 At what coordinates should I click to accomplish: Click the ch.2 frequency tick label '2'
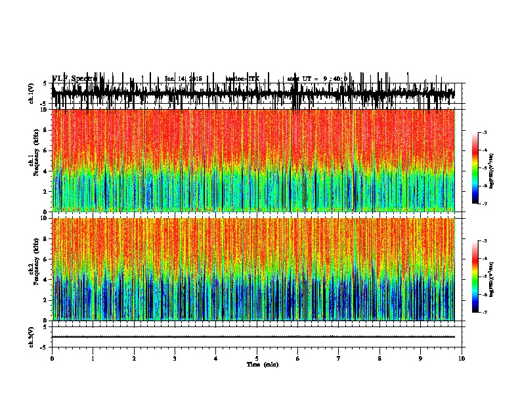45,300
